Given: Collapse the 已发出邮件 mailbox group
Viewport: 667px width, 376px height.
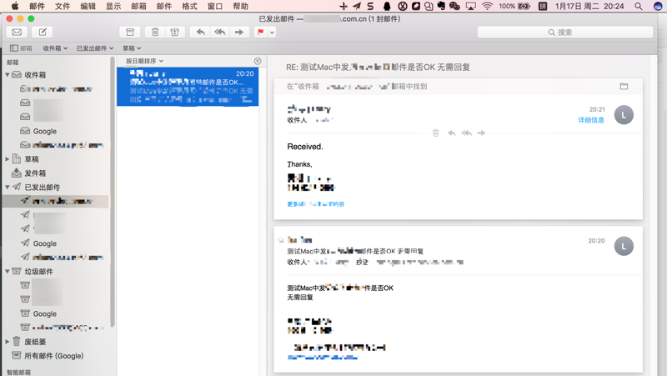Looking at the screenshot, I should [x=8, y=187].
